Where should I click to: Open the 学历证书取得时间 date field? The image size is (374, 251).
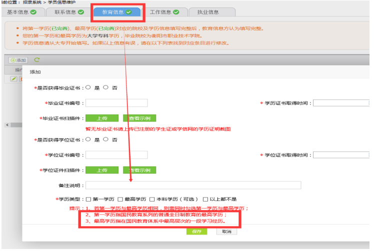(342, 103)
